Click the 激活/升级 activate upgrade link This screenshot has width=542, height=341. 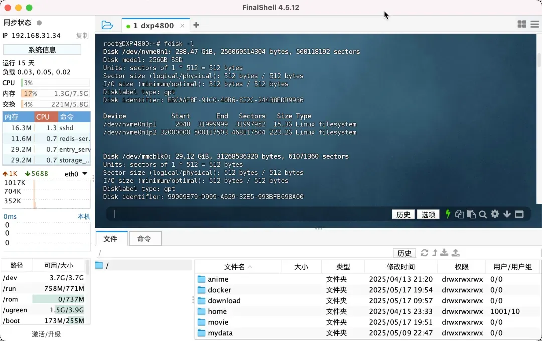pos(46,334)
